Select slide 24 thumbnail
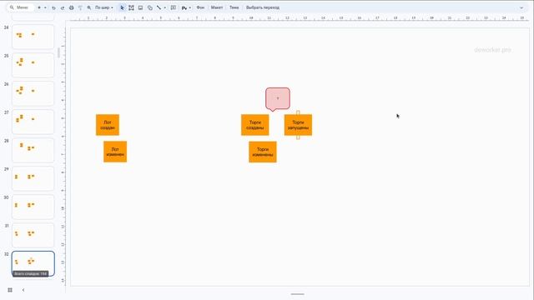 (x=33, y=37)
